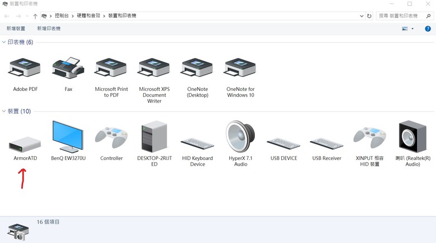The width and height of the screenshot is (436, 243).
Task: Click 新增印表機 toolbar command
Action: (49, 28)
